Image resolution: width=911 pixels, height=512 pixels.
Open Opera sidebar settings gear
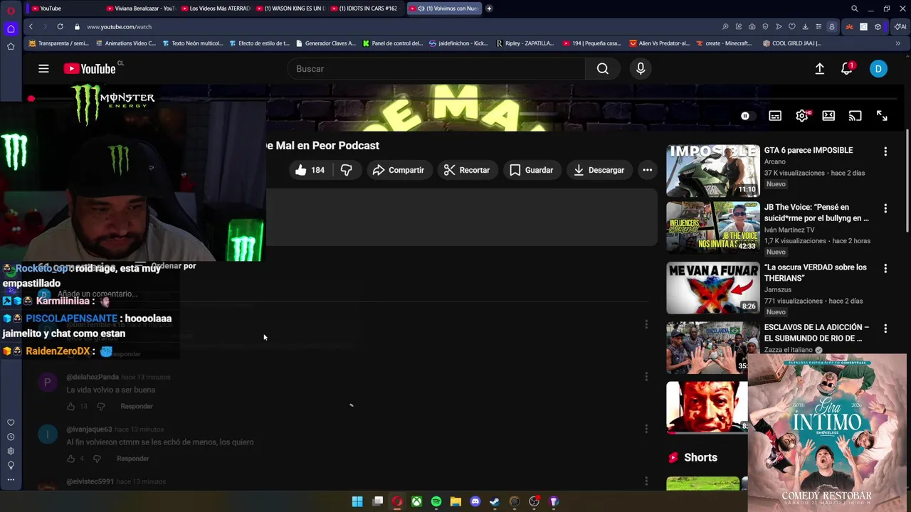(11, 451)
